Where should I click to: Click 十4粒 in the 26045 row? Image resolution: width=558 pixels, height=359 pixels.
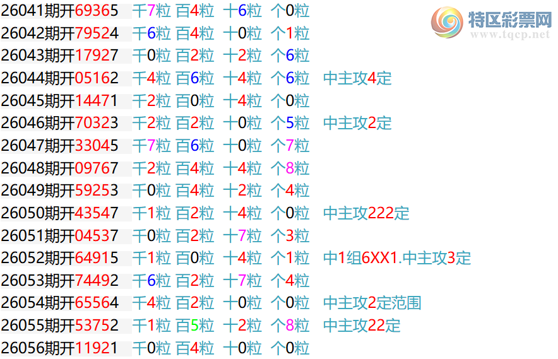(242, 101)
